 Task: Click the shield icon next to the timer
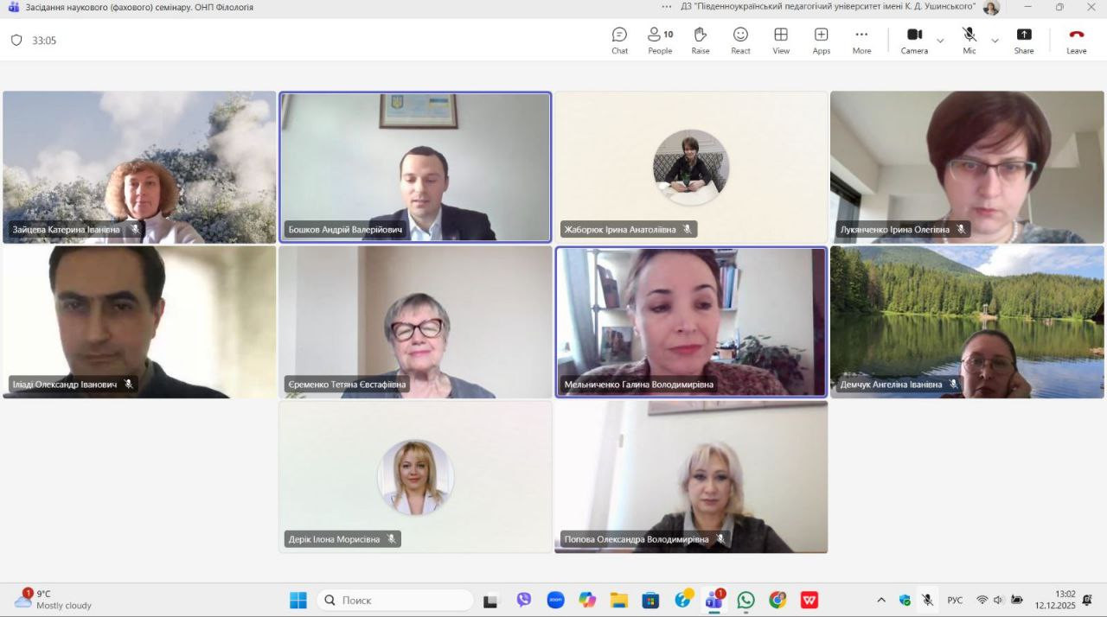click(16, 41)
